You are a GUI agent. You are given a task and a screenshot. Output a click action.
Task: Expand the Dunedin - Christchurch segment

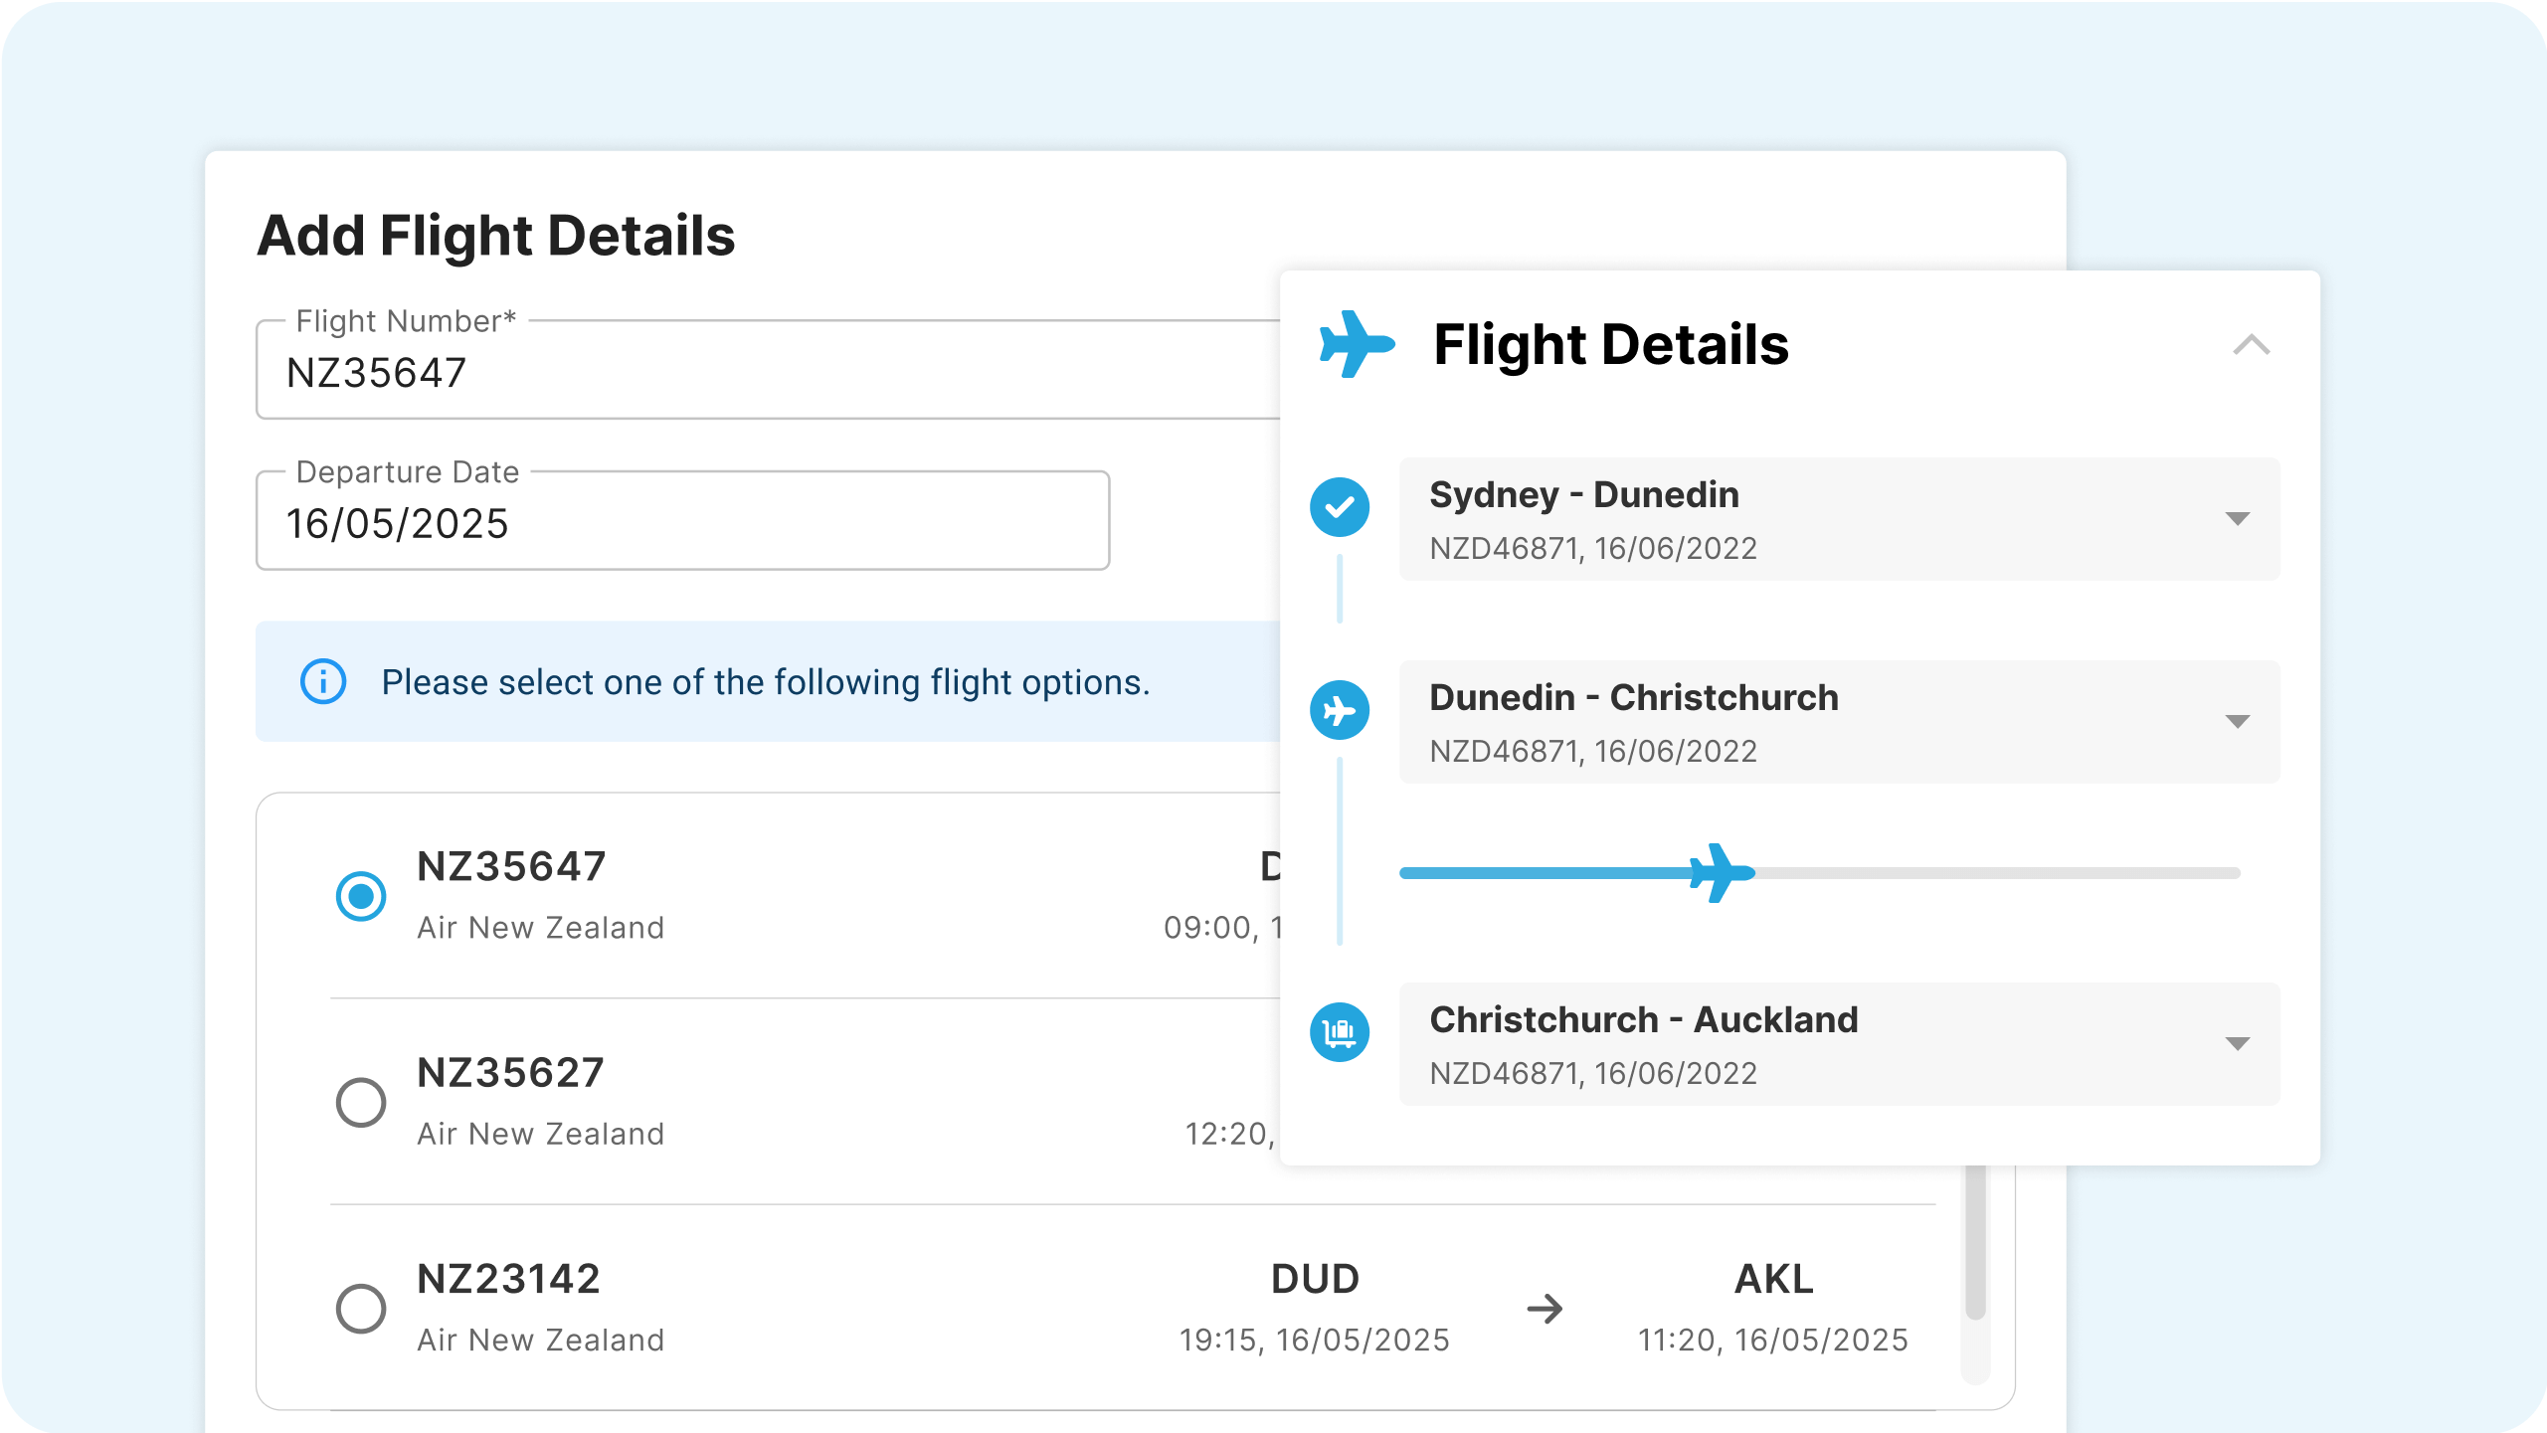(2237, 722)
